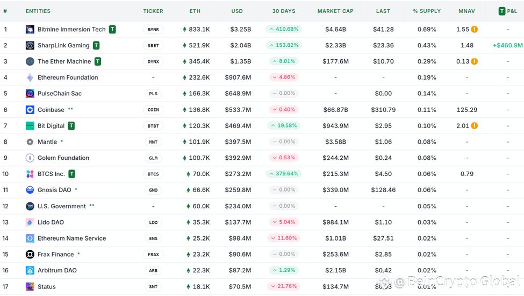Image resolution: width=524 pixels, height=296 pixels.
Task: Click the green T badge beside Bit Digital
Action: point(71,126)
